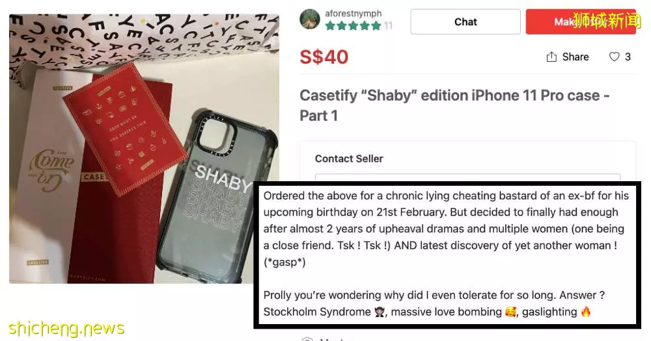651x341 pixels.
Task: Click the red Make Offer button
Action: coord(581,21)
